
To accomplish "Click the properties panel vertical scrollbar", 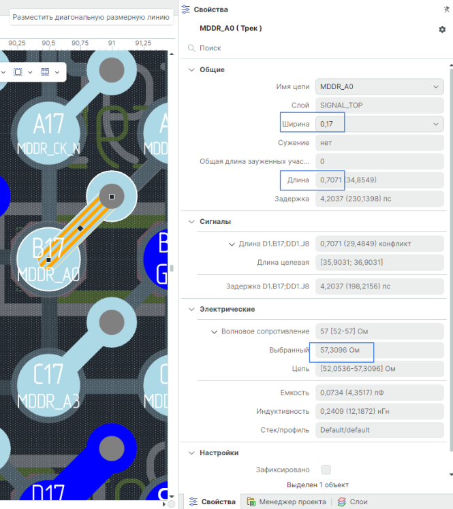I will click(x=451, y=260).
